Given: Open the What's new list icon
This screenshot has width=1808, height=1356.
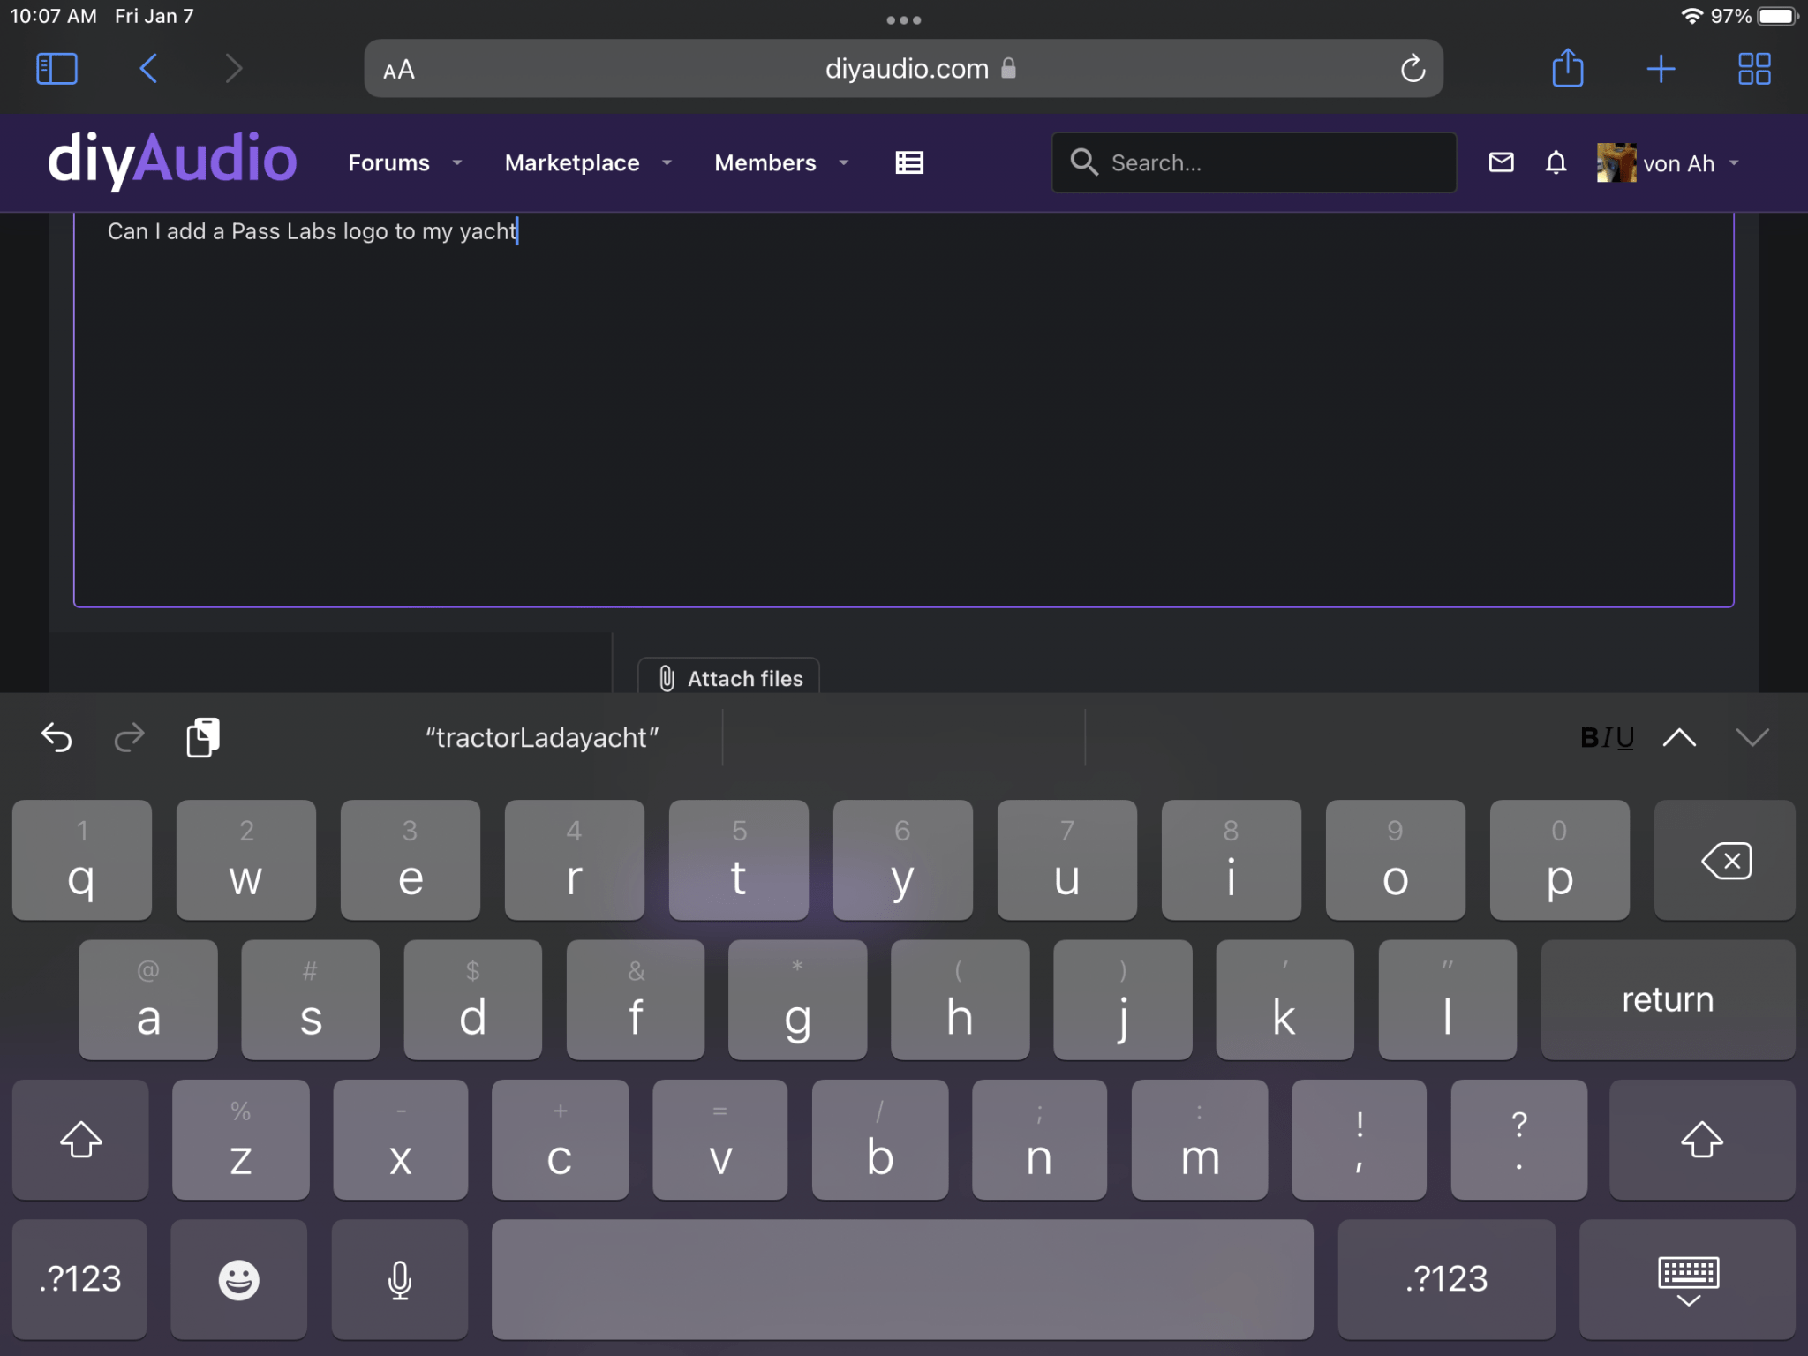Looking at the screenshot, I should tap(909, 163).
